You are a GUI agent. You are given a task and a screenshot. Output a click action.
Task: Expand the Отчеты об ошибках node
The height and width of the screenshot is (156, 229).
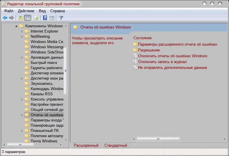coord(22,115)
